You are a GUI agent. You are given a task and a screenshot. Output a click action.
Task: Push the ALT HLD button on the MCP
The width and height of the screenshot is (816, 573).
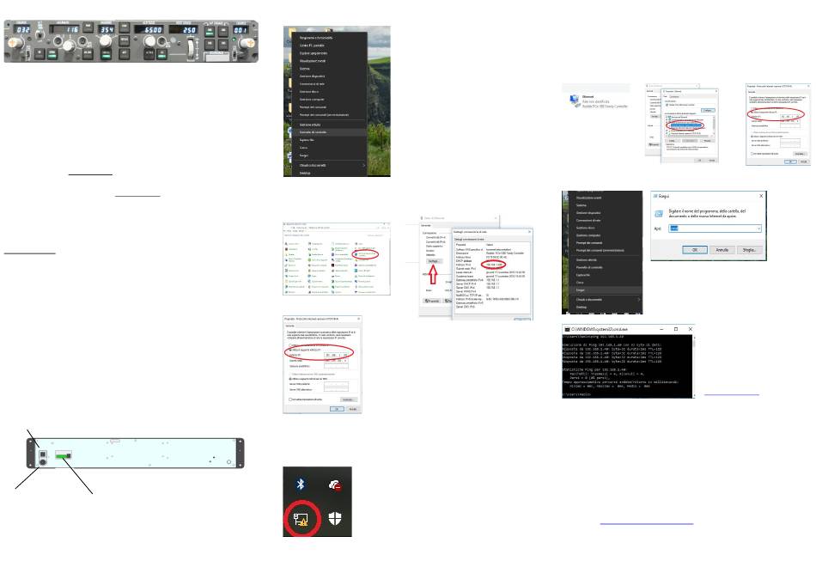tap(149, 53)
